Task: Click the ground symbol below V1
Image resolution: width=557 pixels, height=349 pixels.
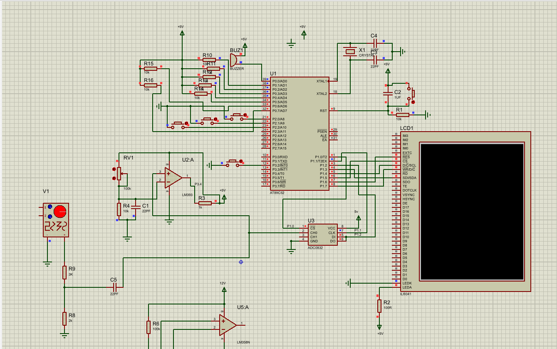Action: [47, 263]
